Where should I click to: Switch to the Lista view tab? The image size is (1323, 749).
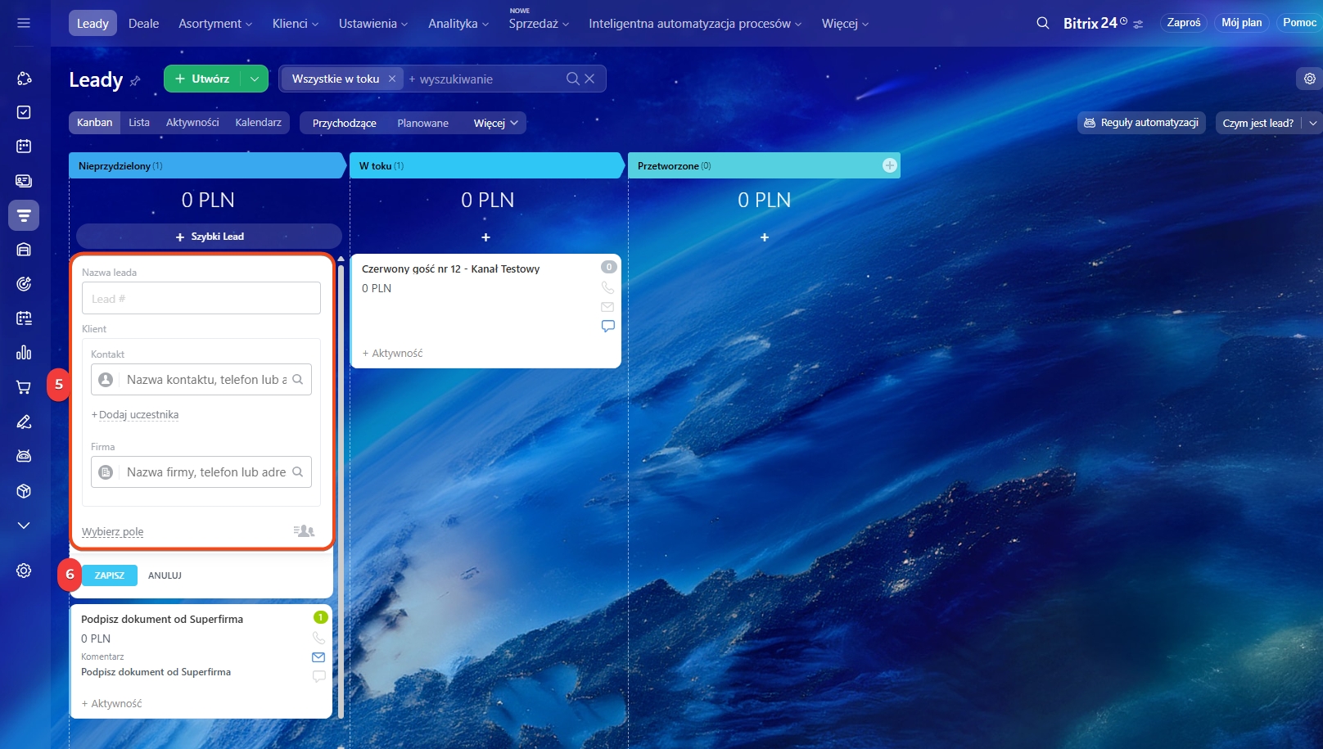(139, 123)
